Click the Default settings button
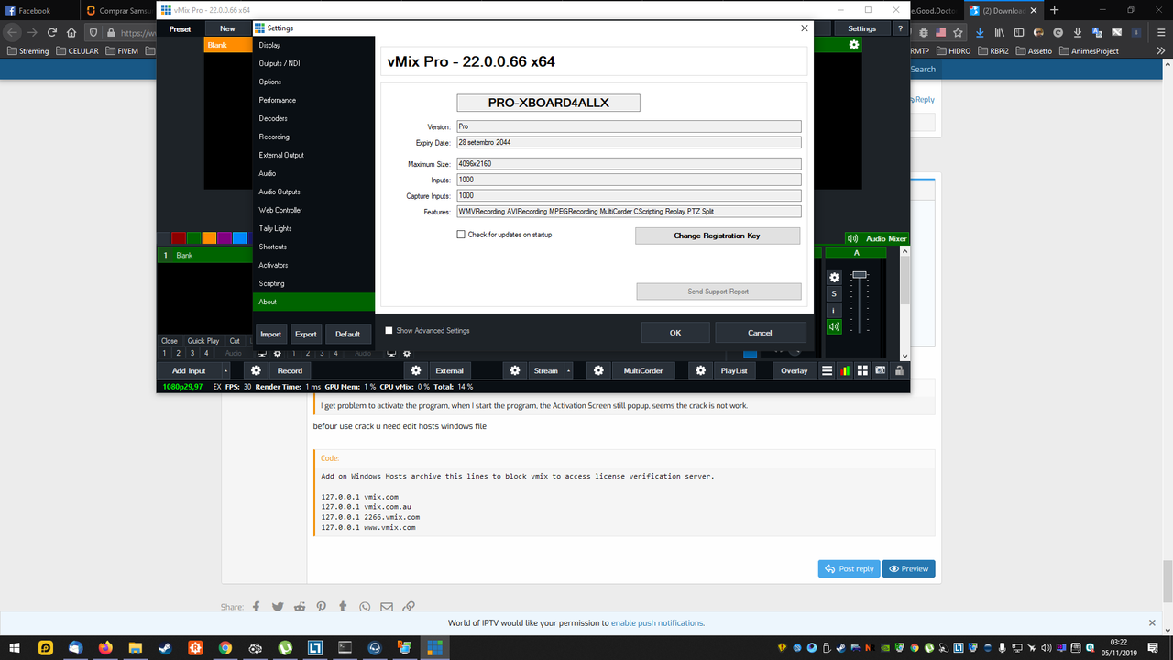1173x660 pixels. 348,334
